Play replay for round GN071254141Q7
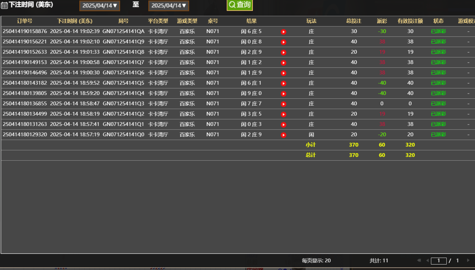Image resolution: width=475 pixels, height=270 pixels. coord(284,63)
